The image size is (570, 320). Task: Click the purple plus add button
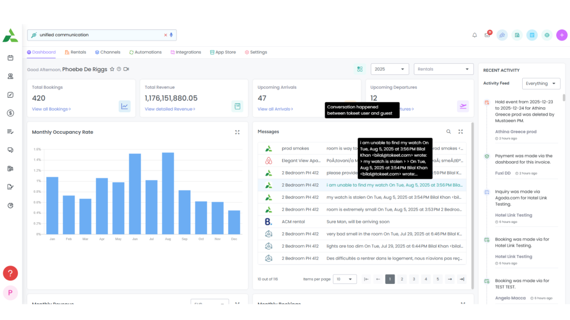[562, 35]
